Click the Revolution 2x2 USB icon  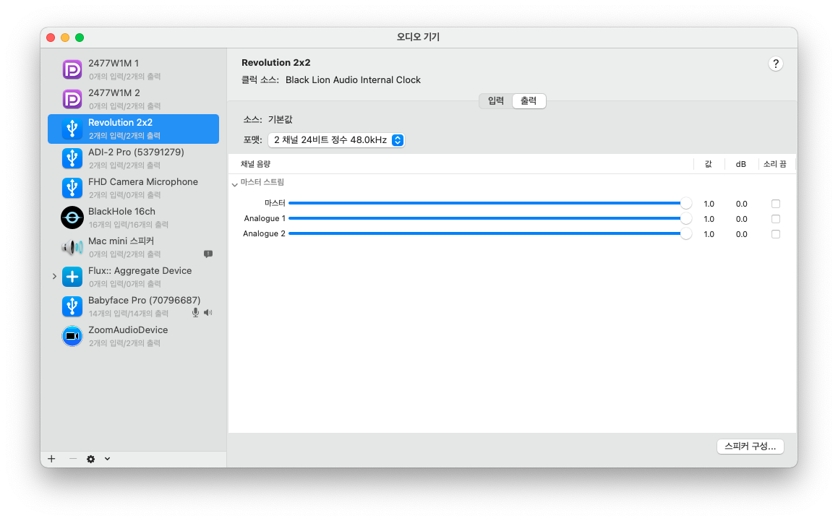(72, 129)
